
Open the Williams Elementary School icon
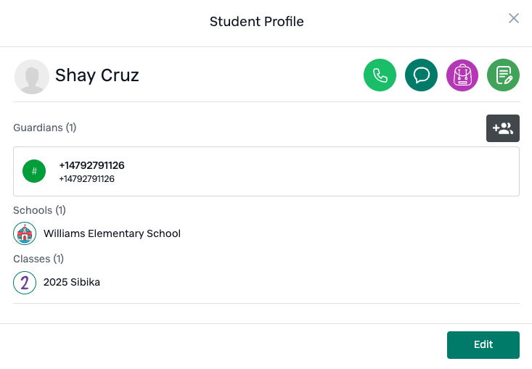coord(25,233)
